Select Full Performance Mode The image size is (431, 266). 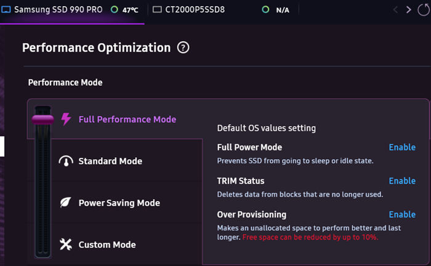point(127,119)
